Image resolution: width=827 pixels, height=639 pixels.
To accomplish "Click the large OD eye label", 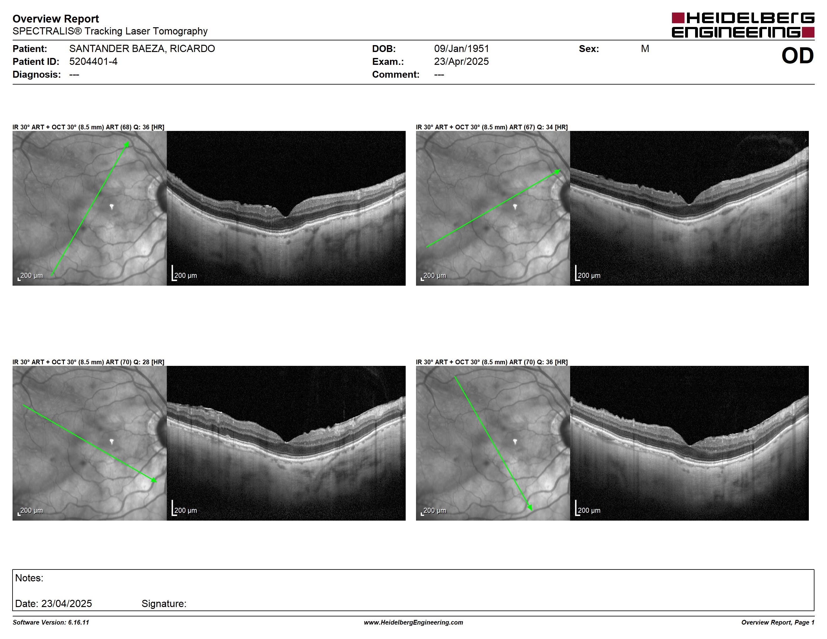I will pyautogui.click(x=798, y=56).
